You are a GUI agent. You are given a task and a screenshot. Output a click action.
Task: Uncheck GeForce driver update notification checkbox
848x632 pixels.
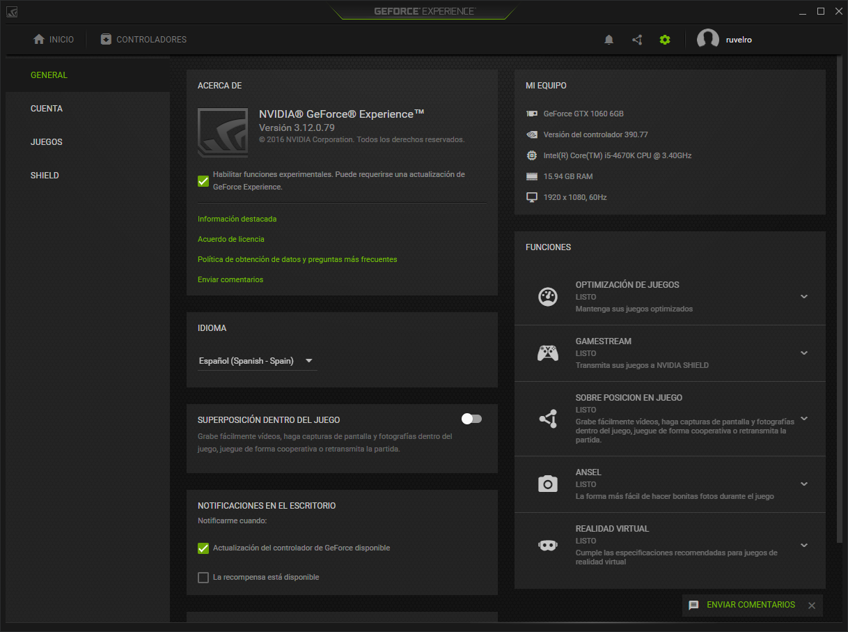[x=203, y=548]
